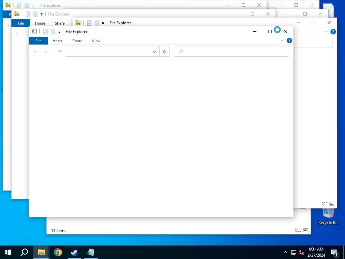Open the Share ribbon tab in front window
The height and width of the screenshot is (259, 345).
(x=77, y=41)
